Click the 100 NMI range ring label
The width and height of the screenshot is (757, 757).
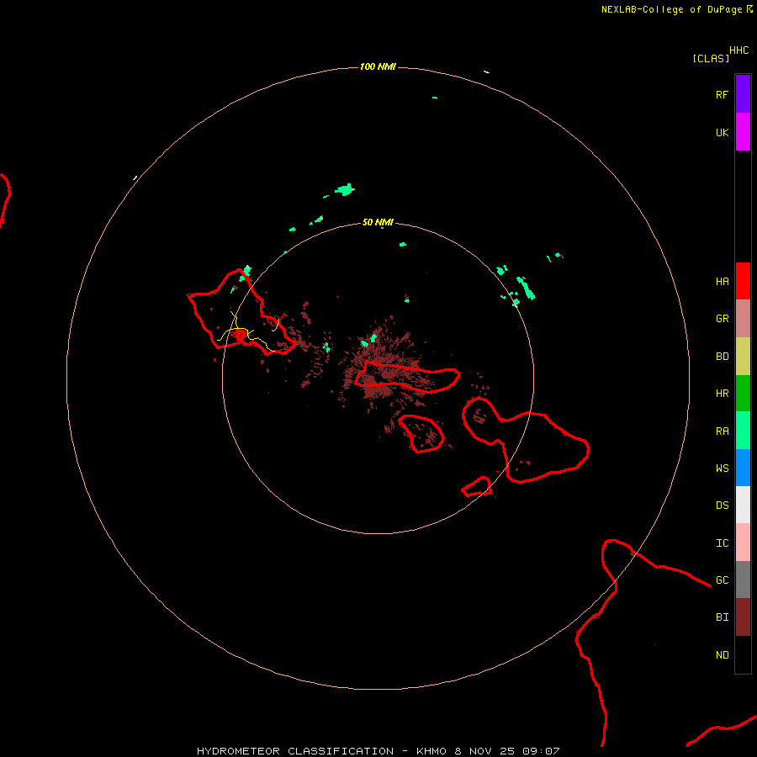pyautogui.click(x=378, y=66)
